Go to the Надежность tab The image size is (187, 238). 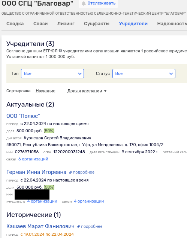(x=172, y=24)
